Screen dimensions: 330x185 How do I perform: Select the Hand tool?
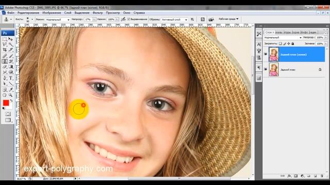[5, 95]
